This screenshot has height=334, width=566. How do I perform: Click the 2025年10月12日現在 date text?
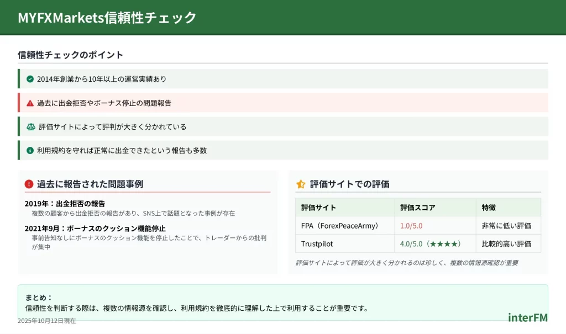tap(46, 321)
